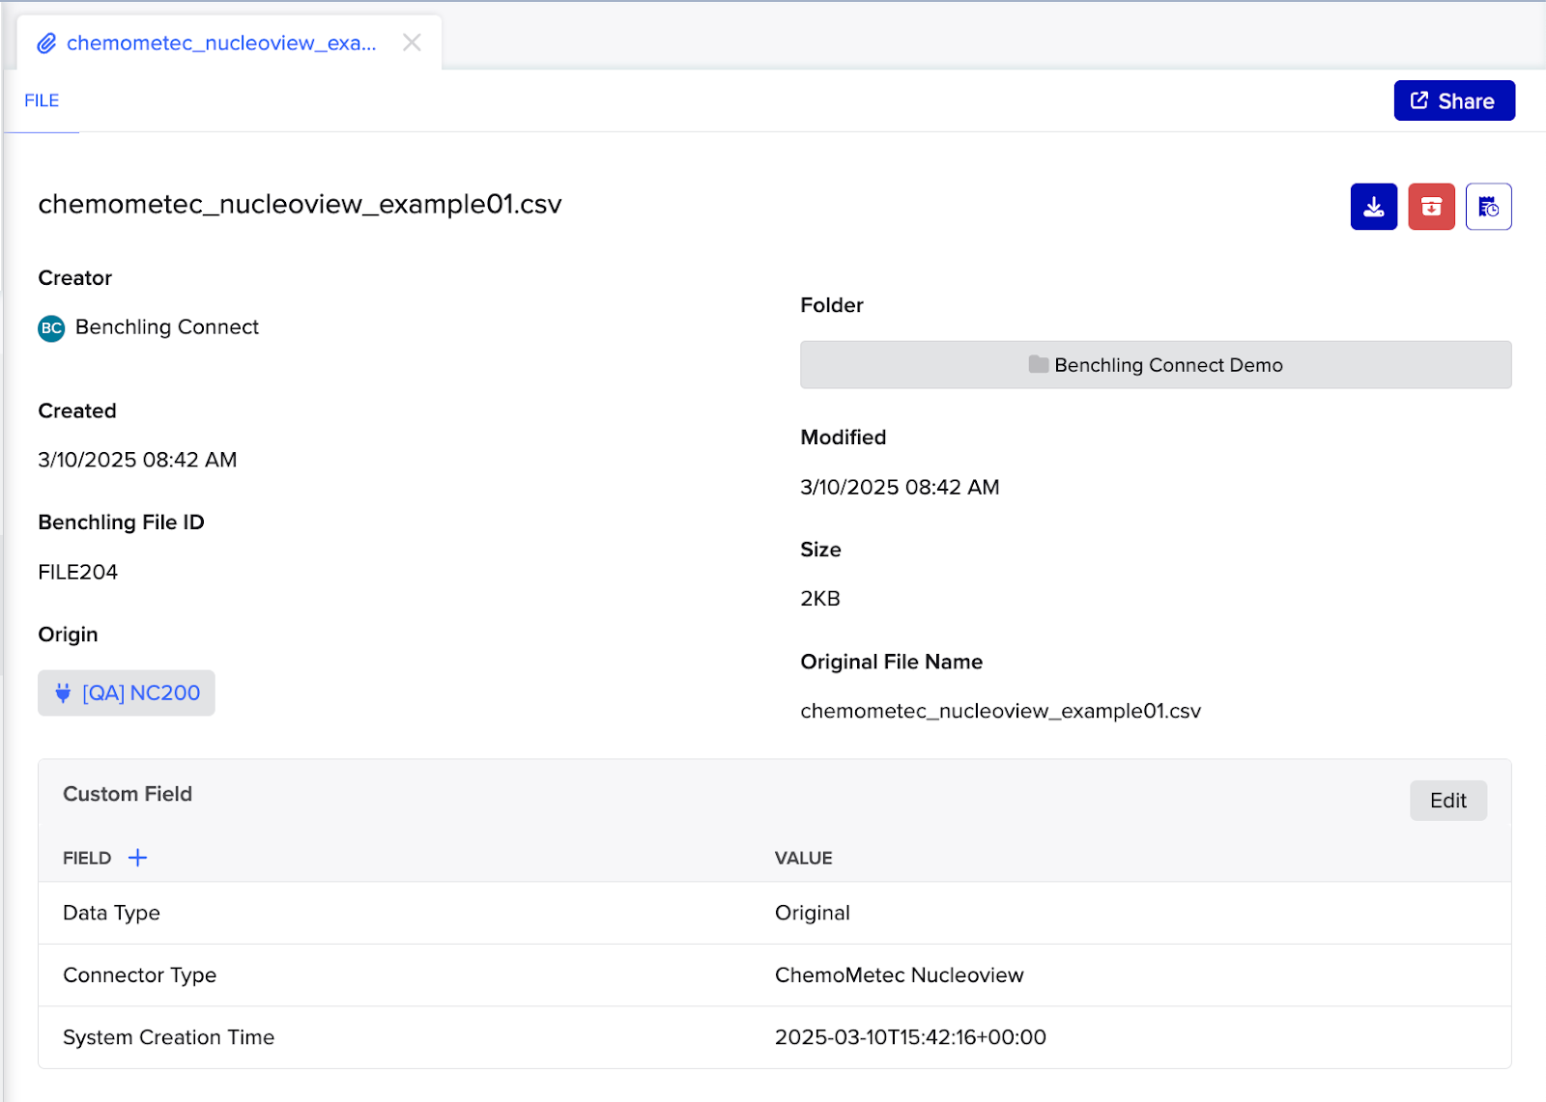This screenshot has height=1102, width=1546.
Task: Click the VALUE column header
Action: (x=804, y=858)
